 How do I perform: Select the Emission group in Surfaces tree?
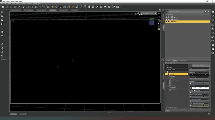point(173,87)
